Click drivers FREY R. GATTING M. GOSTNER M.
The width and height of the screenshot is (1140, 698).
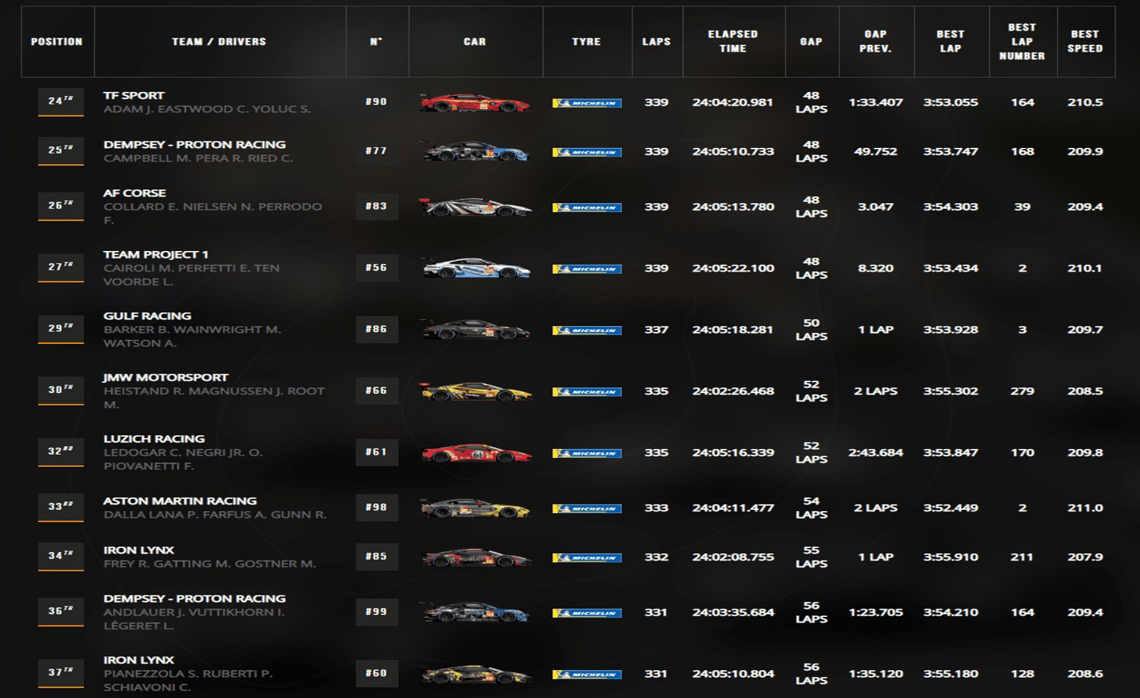pos(210,564)
